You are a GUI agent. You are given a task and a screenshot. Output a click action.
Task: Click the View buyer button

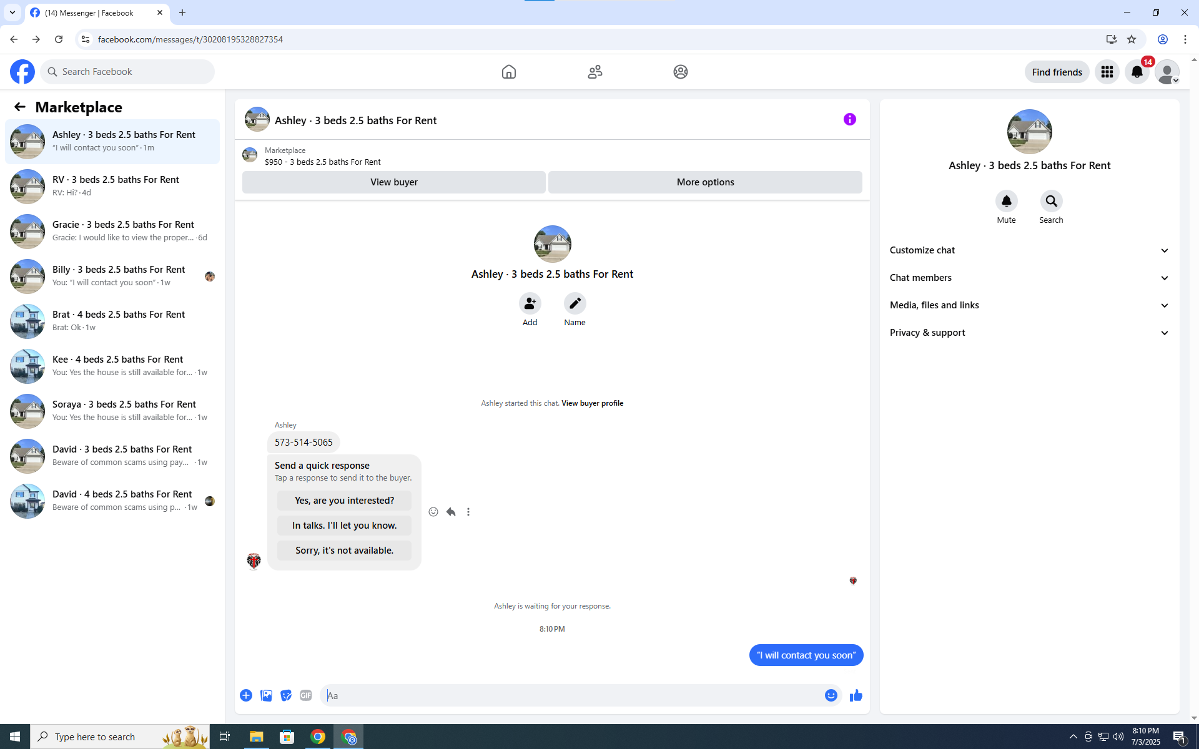click(393, 182)
